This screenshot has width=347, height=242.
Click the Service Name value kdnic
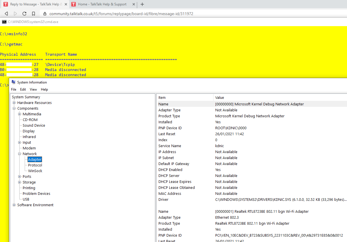[x=220, y=146]
